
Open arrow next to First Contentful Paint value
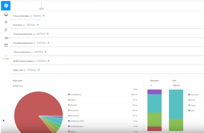(47, 34)
